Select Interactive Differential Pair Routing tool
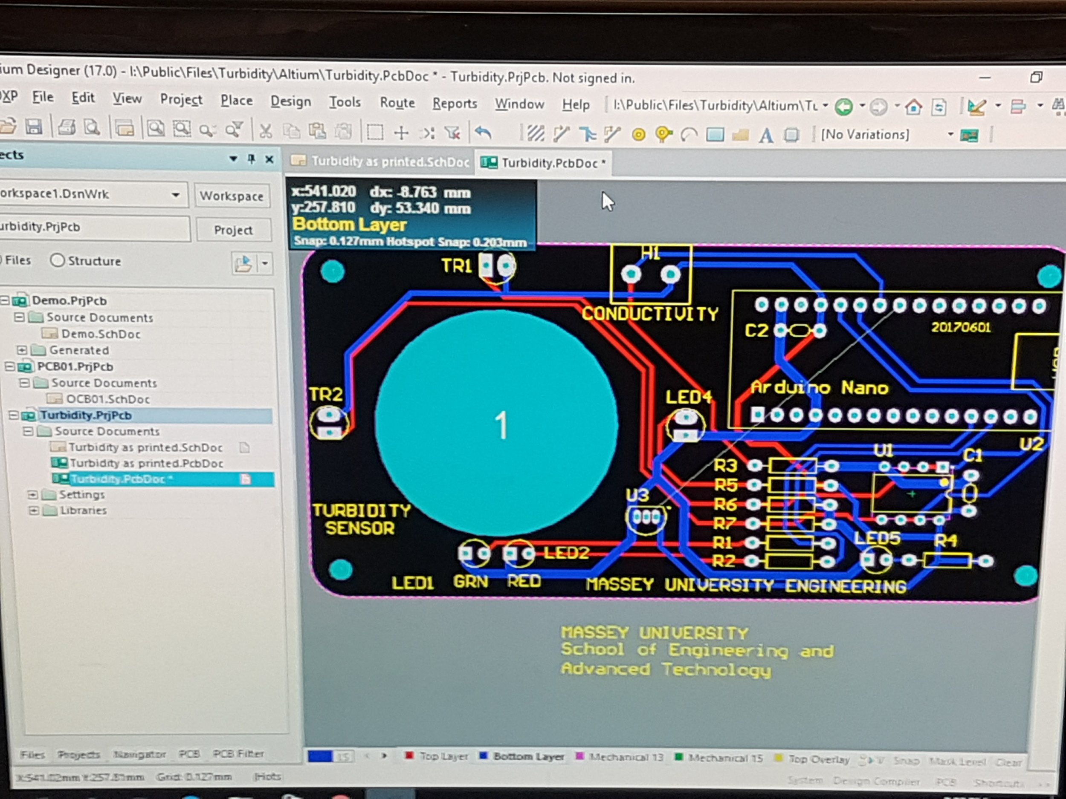 pos(611,134)
